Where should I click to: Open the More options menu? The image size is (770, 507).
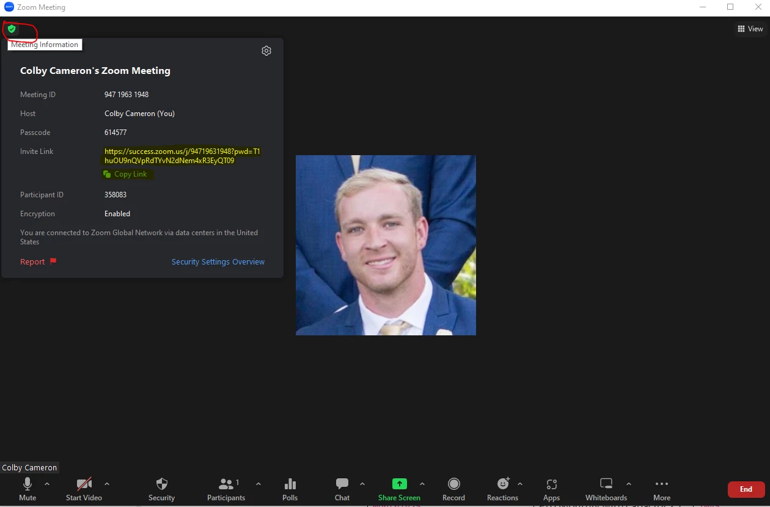coord(662,489)
